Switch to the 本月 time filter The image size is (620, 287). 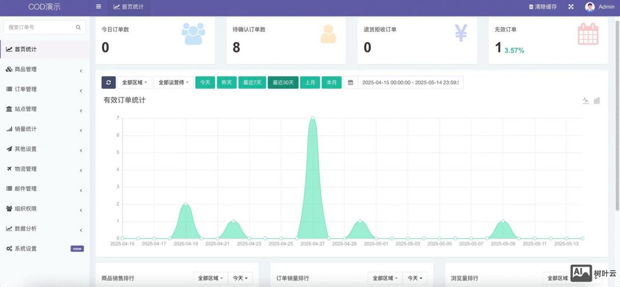(x=332, y=82)
